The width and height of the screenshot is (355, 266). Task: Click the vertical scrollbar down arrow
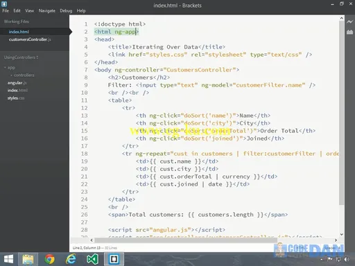(342, 234)
